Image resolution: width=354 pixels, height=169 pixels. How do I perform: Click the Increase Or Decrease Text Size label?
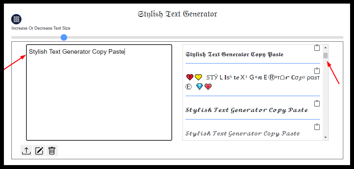[x=41, y=28]
